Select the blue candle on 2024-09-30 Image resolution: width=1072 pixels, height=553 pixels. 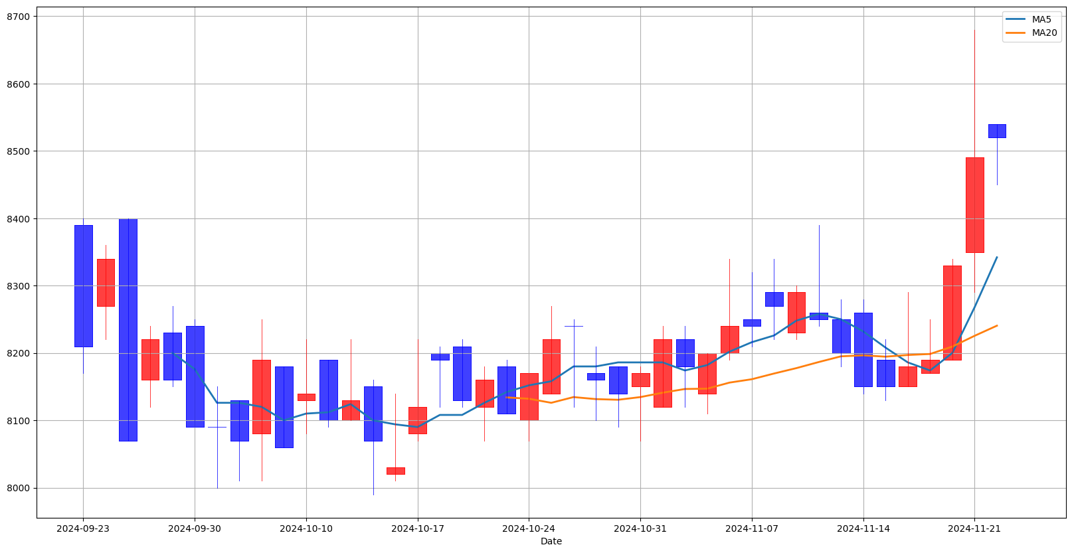[195, 376]
